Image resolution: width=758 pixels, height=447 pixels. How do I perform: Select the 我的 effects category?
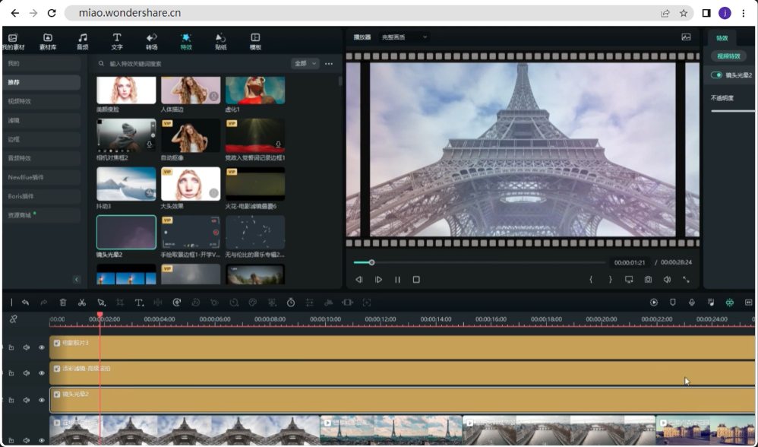point(42,63)
